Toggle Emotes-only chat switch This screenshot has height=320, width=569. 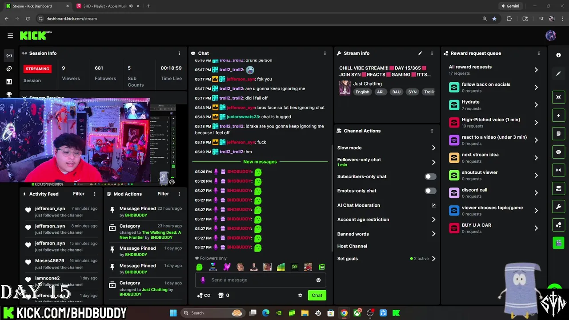(430, 191)
